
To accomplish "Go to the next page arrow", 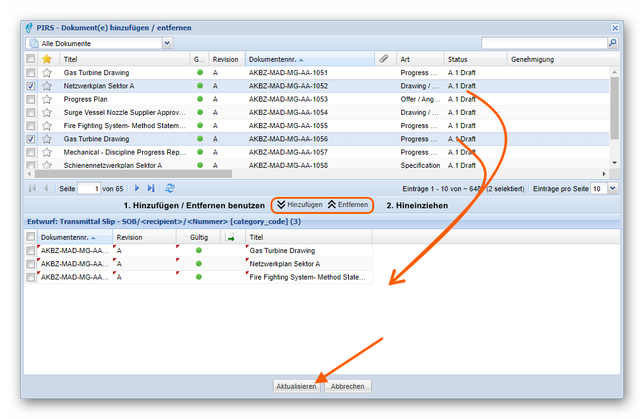I will click(137, 188).
